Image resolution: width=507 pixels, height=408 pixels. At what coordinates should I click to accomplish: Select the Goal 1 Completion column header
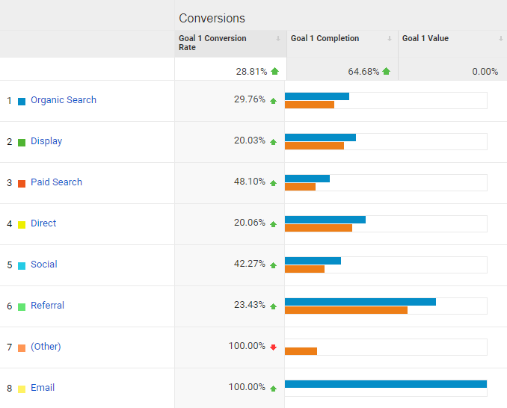342,44
